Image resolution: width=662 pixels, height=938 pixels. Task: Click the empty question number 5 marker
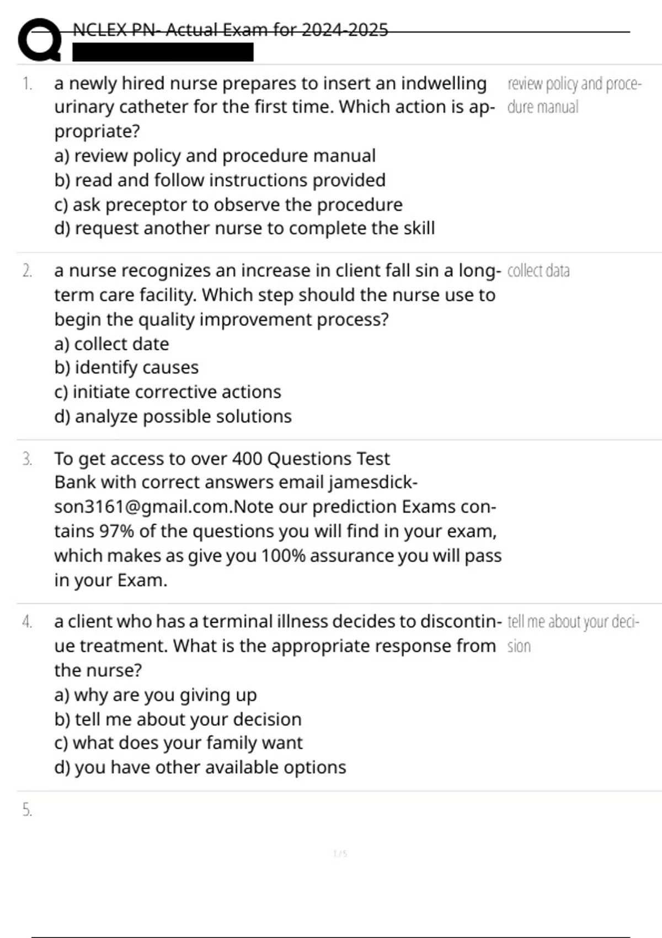point(27,810)
